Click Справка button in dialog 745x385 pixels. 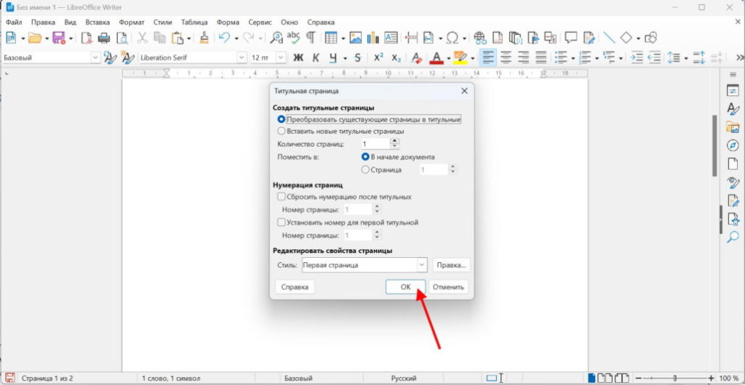pyautogui.click(x=295, y=287)
